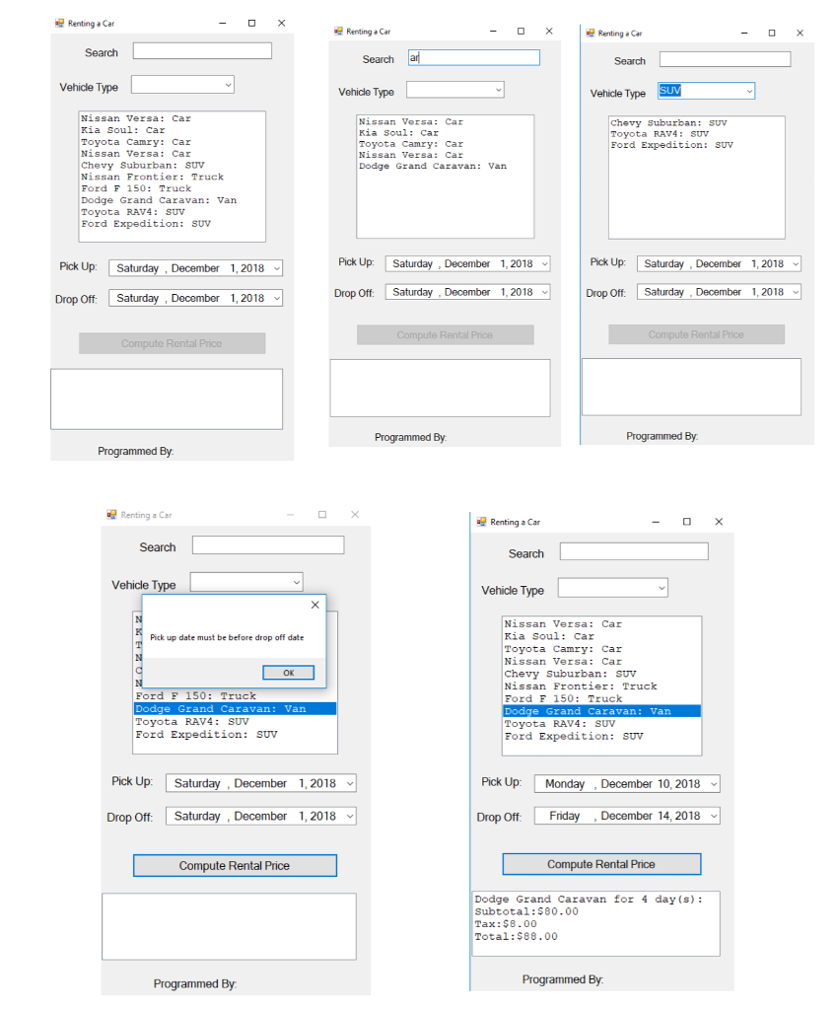The image size is (835, 1010).
Task: Expand the Drop Off dropdown showing Friday December 14
Action: 710,816
